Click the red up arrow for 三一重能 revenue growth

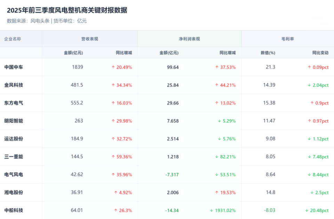point(113,157)
